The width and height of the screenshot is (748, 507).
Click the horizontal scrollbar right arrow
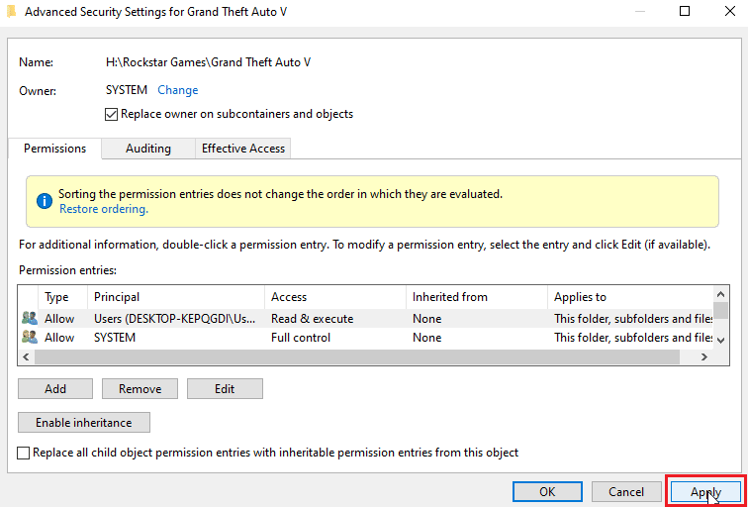pos(704,356)
